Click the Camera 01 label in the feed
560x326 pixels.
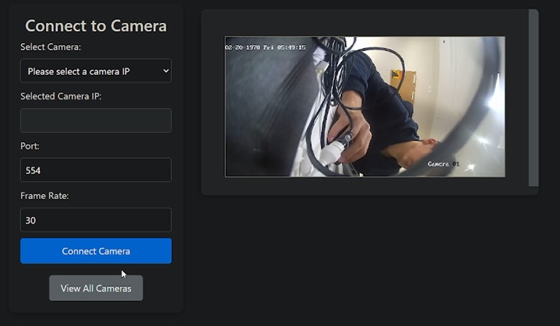click(x=443, y=164)
